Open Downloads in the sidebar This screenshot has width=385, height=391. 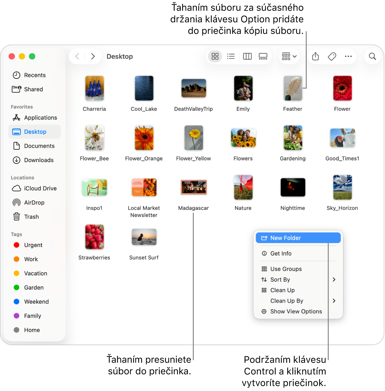tap(35, 160)
